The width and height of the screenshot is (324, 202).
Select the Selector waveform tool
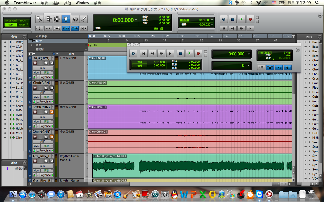pyautogui.click(x=57, y=19)
